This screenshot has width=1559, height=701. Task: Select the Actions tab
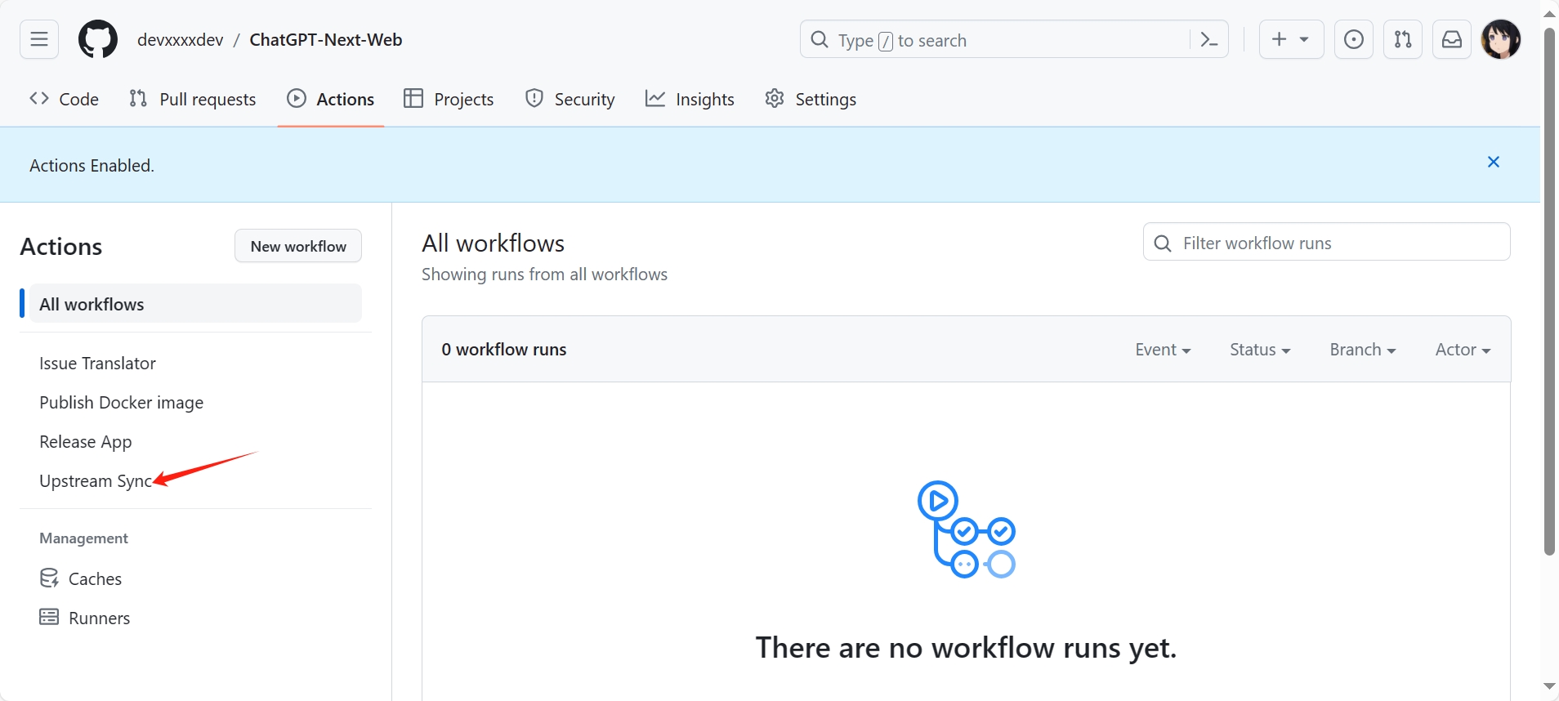point(331,99)
